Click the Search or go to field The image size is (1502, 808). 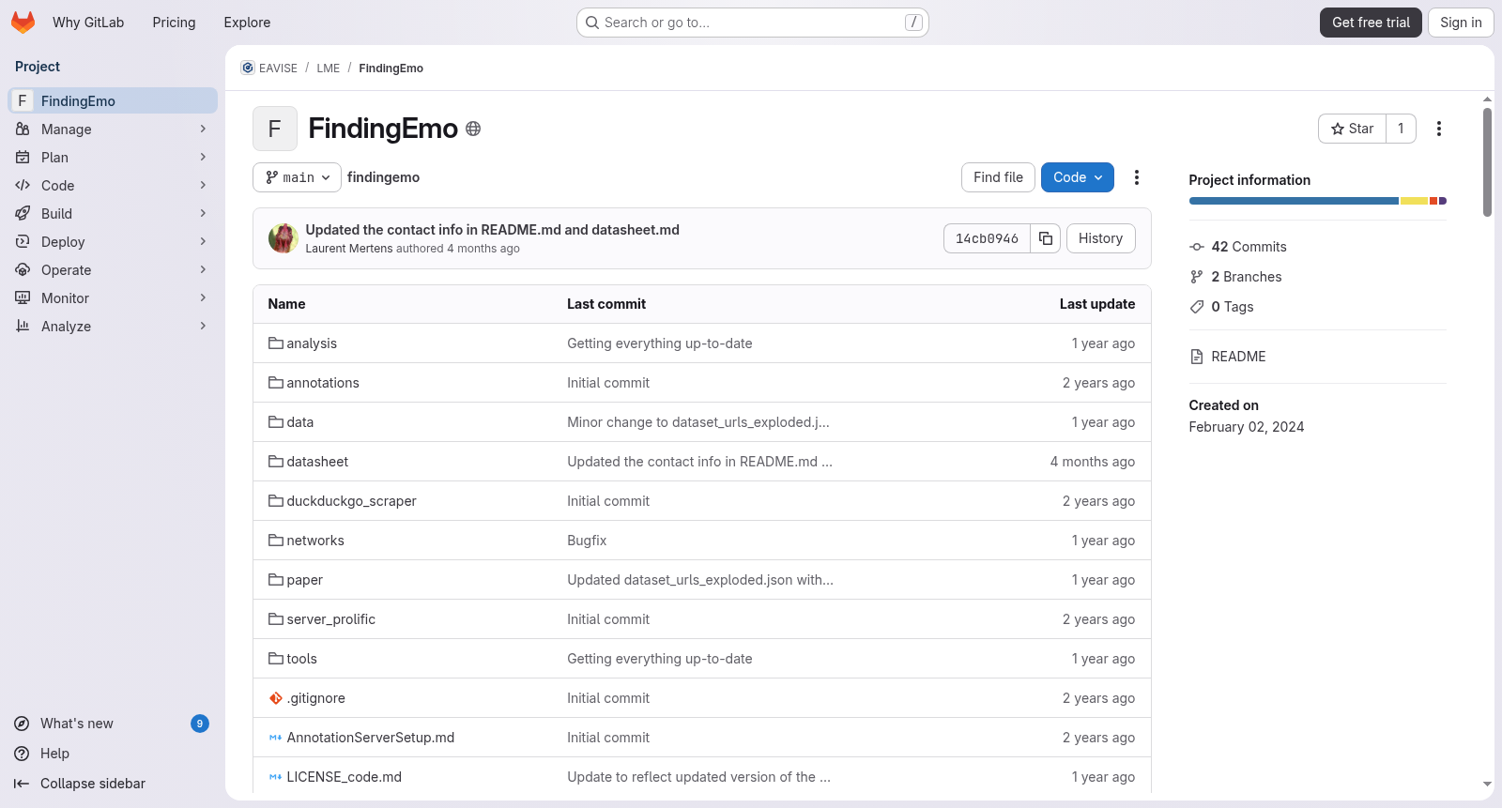[753, 23]
